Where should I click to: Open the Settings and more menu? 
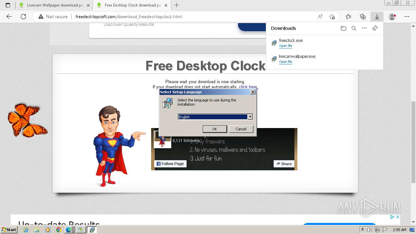[407, 17]
